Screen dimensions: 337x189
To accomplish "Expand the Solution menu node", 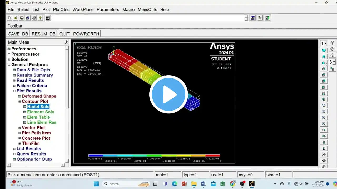I will 9,60.
